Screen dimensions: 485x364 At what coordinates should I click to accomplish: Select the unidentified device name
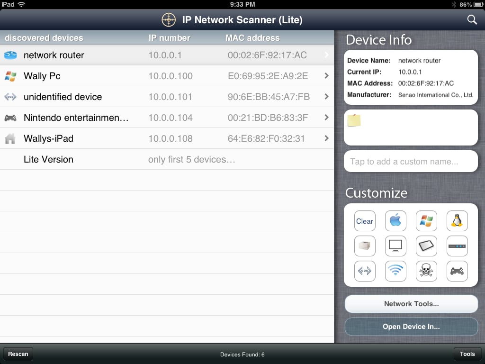click(63, 97)
